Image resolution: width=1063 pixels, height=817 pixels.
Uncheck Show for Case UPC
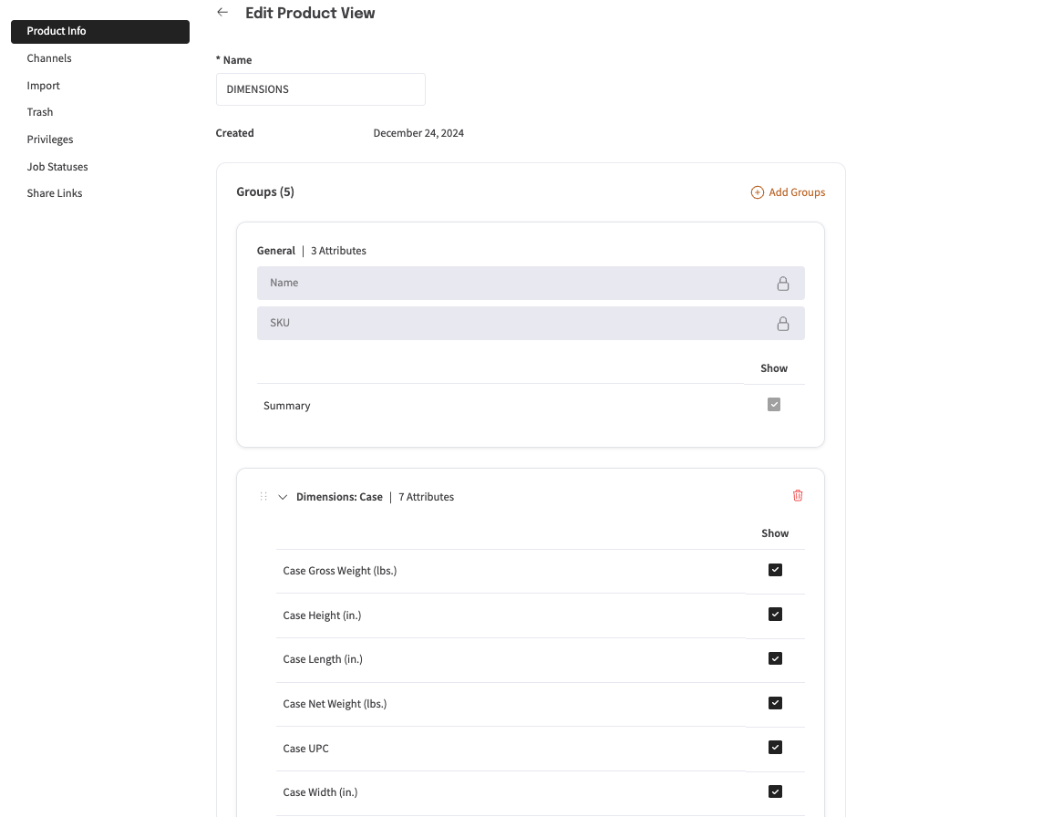tap(775, 747)
